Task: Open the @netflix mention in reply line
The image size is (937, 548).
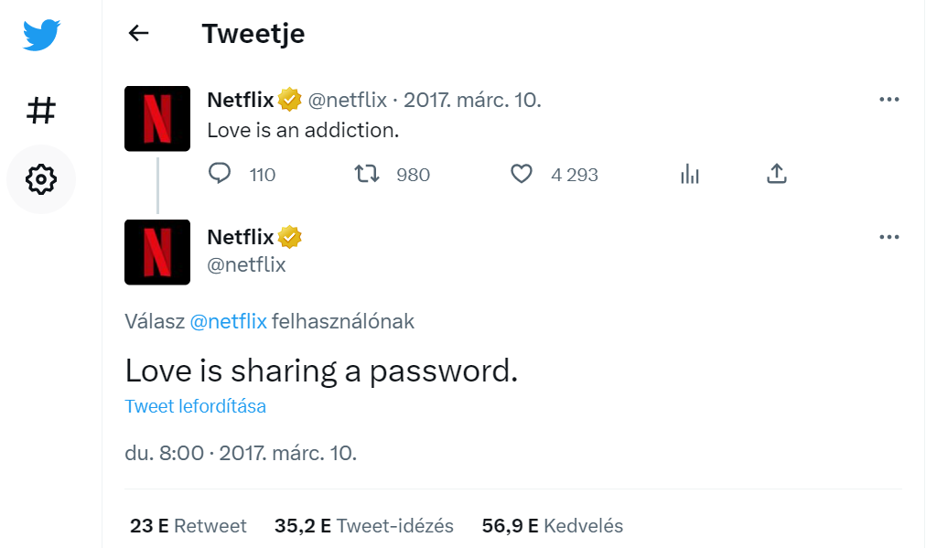Action: coord(228,321)
